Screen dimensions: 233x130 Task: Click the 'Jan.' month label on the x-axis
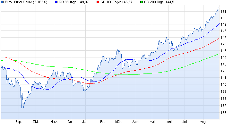85,122
